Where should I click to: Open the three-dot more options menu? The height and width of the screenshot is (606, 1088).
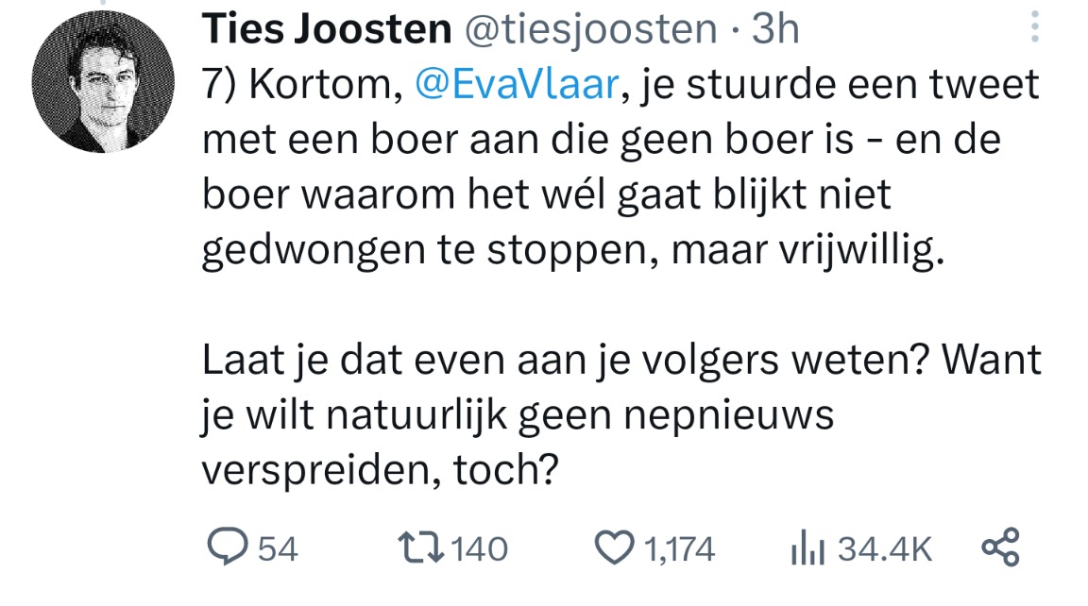pos(1034,28)
